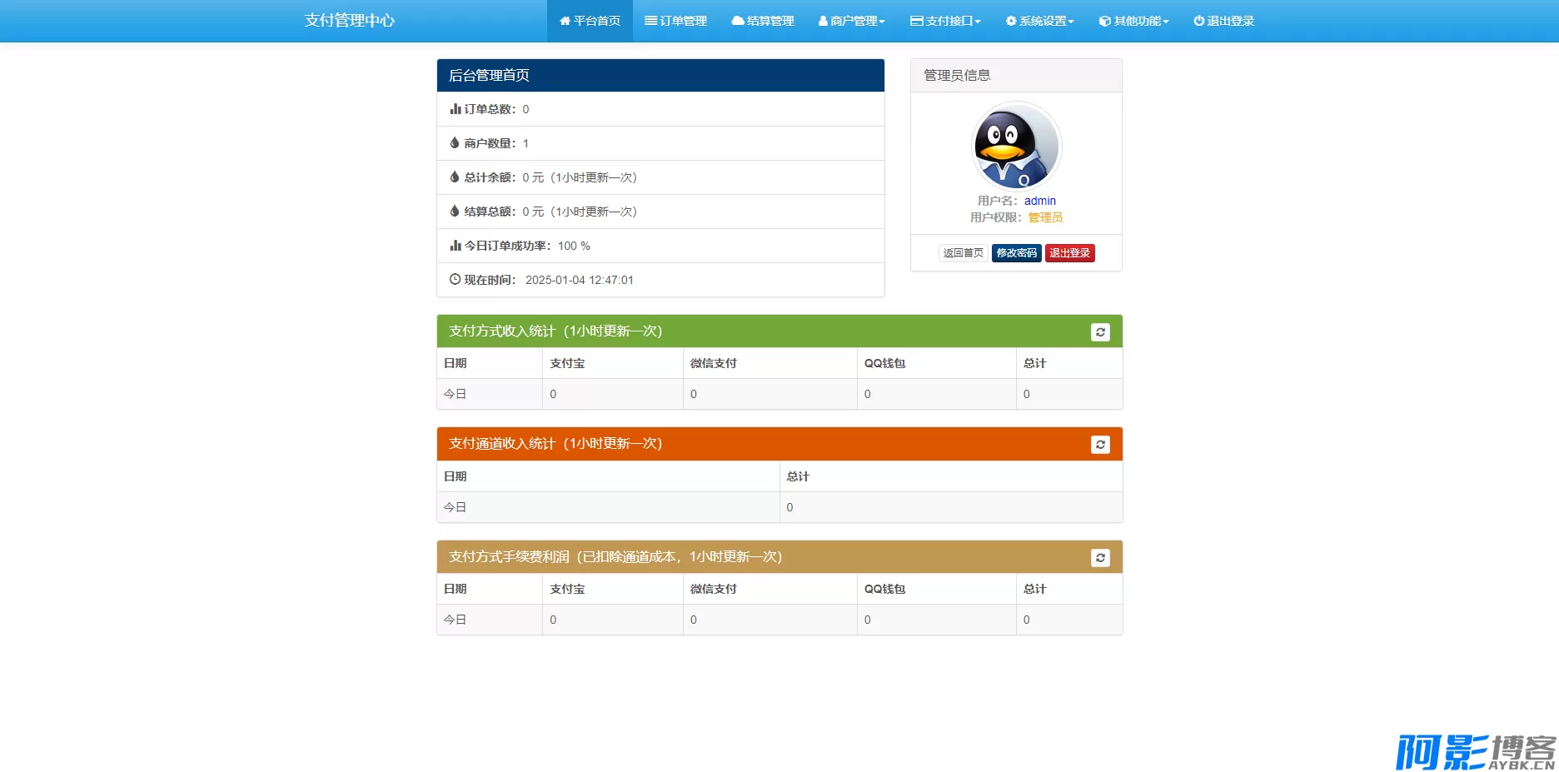Open the 其他功能 dropdown menu
This screenshot has width=1559, height=772.
pos(1133,21)
